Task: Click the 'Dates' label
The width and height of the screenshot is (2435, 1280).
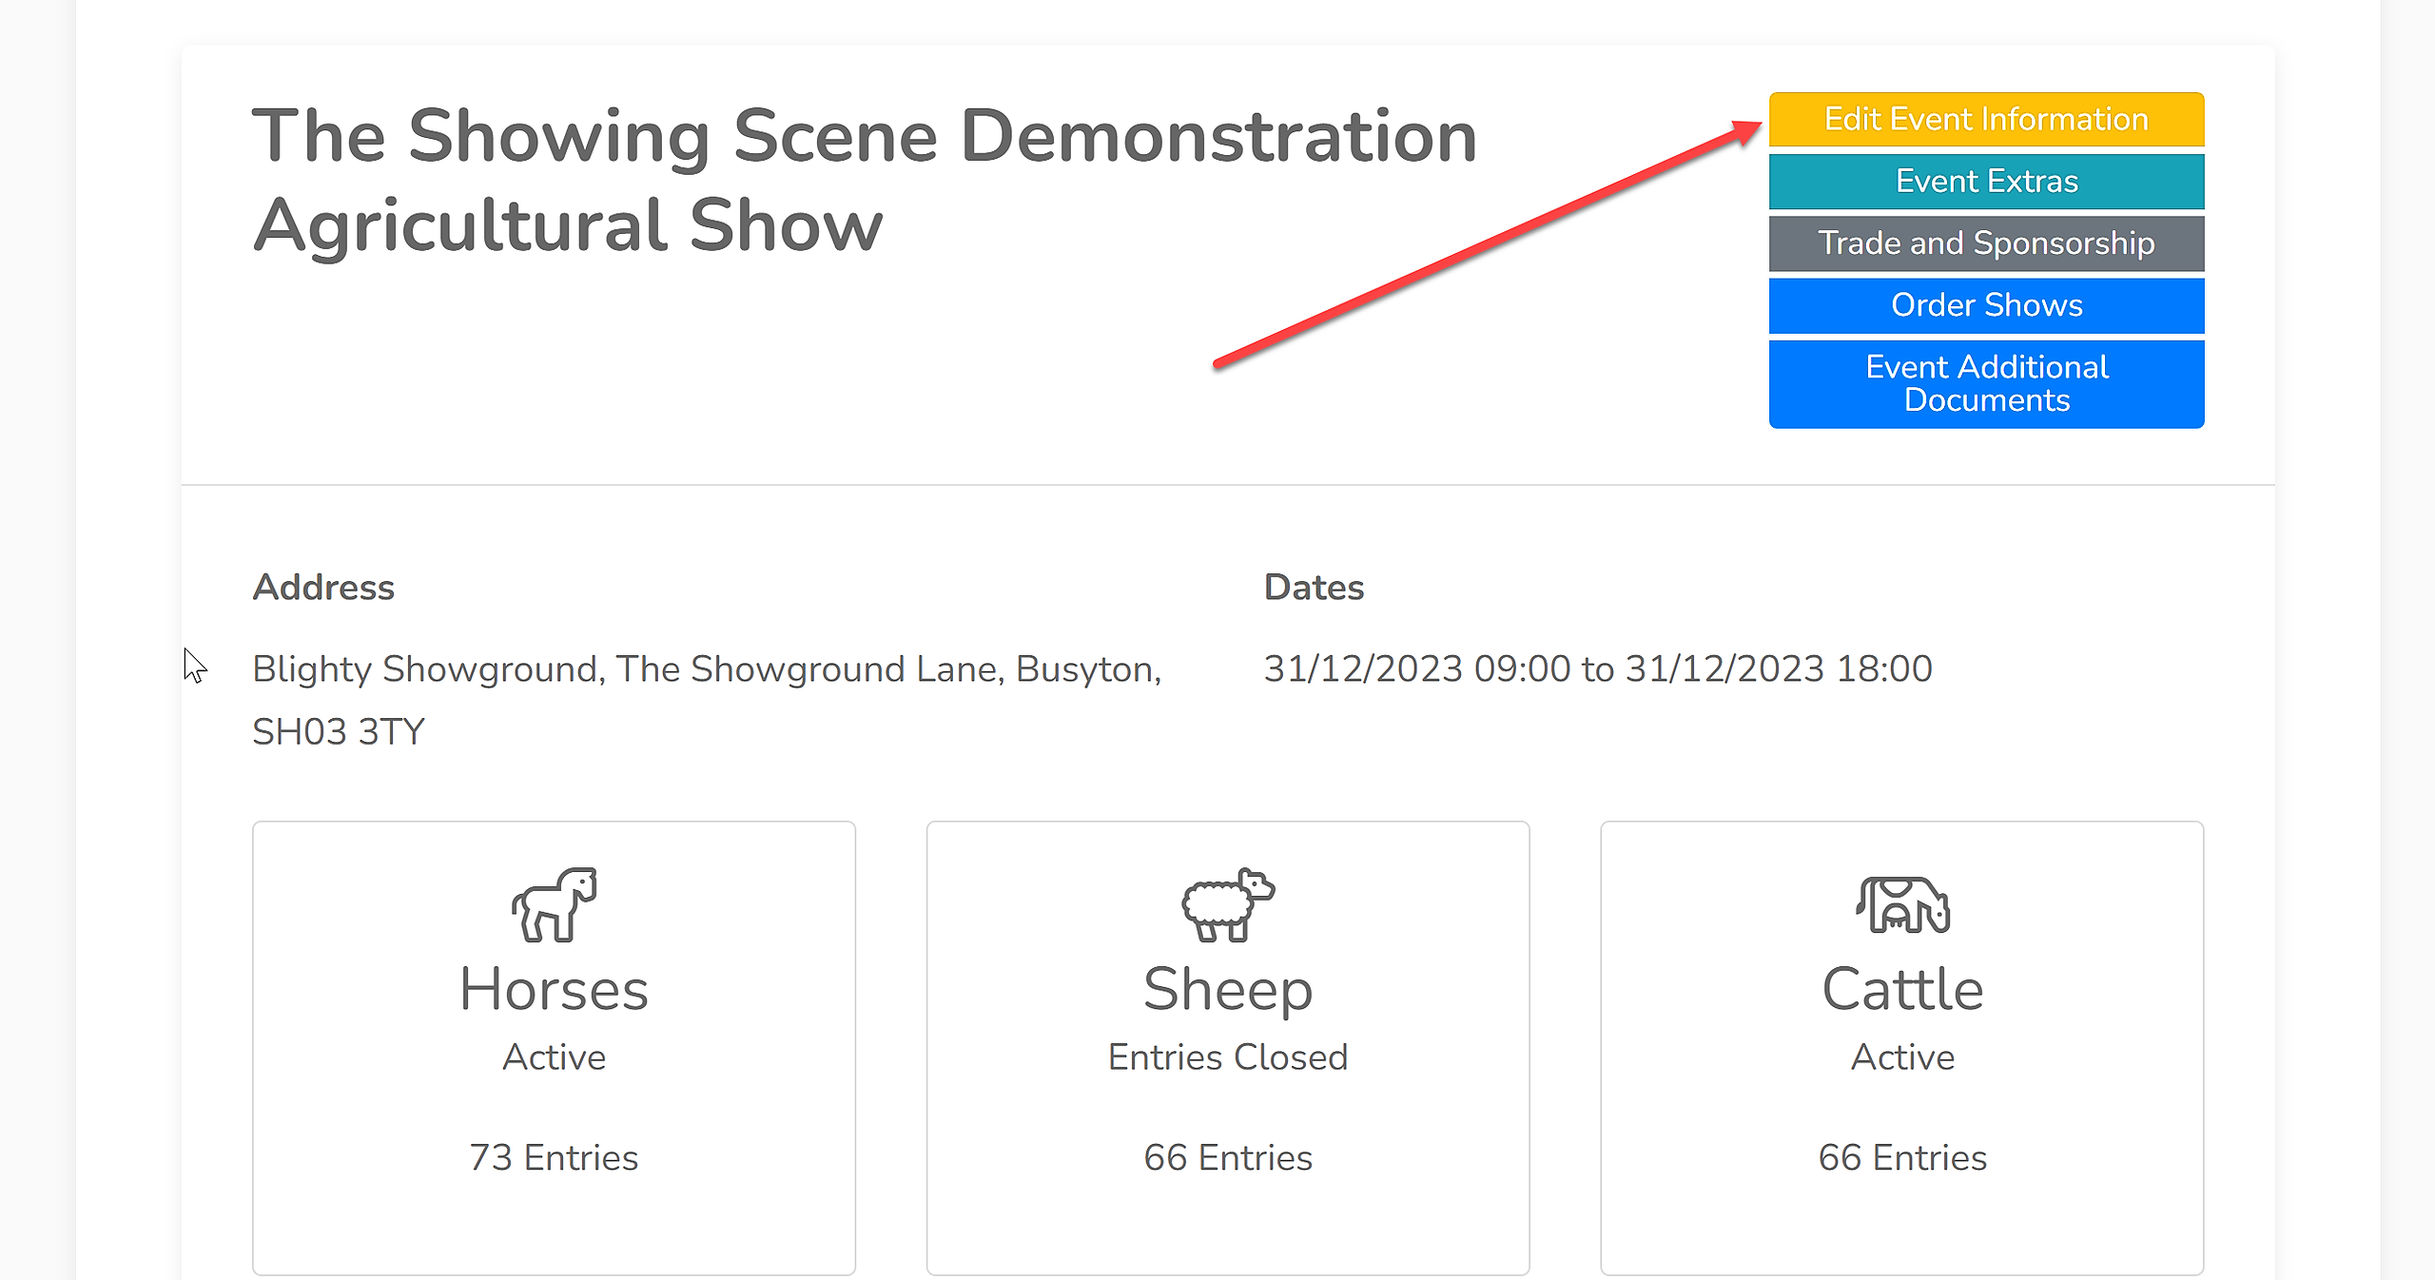Action: click(1314, 587)
